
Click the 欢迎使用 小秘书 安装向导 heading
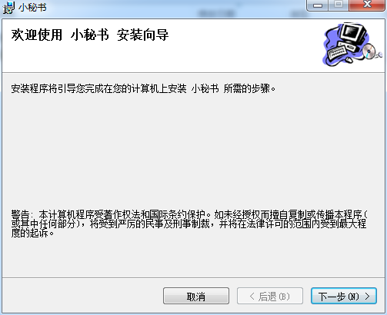90,35
